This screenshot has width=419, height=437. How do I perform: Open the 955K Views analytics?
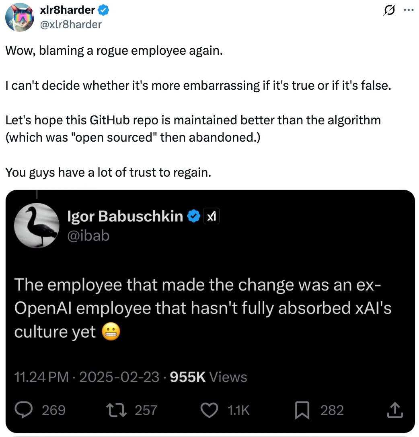click(x=208, y=377)
